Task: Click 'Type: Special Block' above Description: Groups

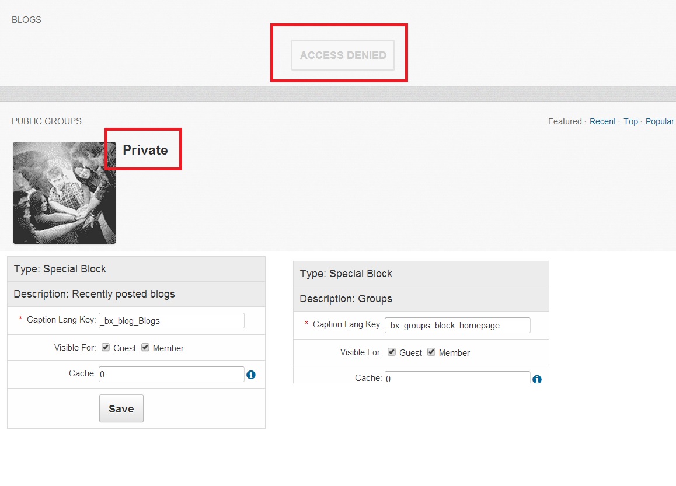Action: (346, 274)
